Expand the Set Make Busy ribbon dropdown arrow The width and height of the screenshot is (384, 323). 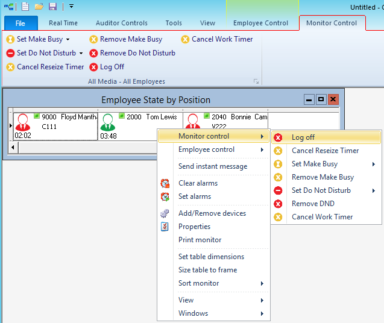click(x=68, y=40)
